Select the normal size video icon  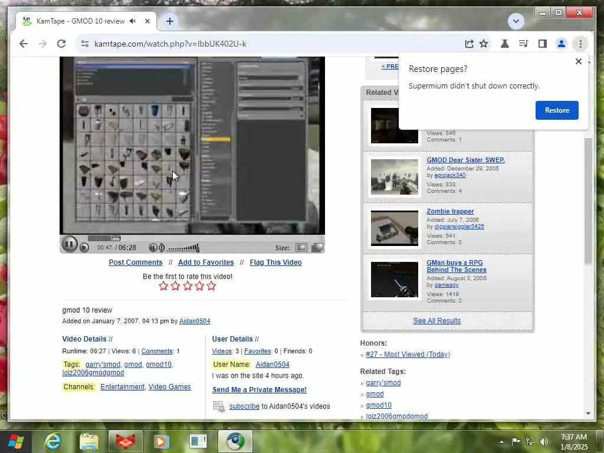point(301,247)
